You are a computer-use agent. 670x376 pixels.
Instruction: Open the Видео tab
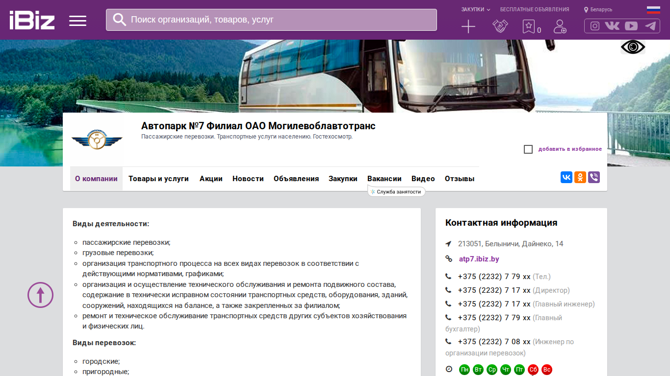point(423,179)
